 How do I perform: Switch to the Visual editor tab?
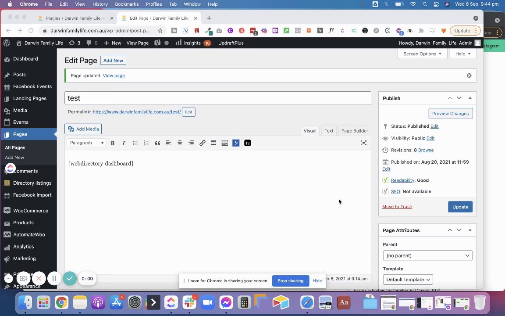pyautogui.click(x=310, y=131)
